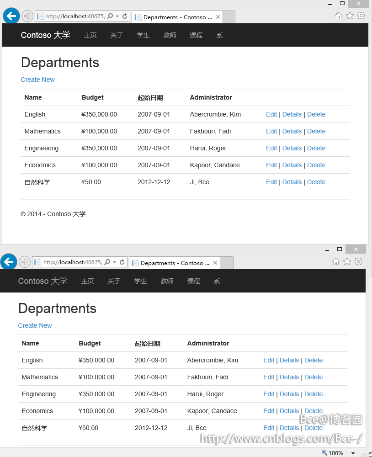Viewport: 372px width, 457px height.
Task: Click zoom level magnifier icon in status bar
Action: pos(324,452)
